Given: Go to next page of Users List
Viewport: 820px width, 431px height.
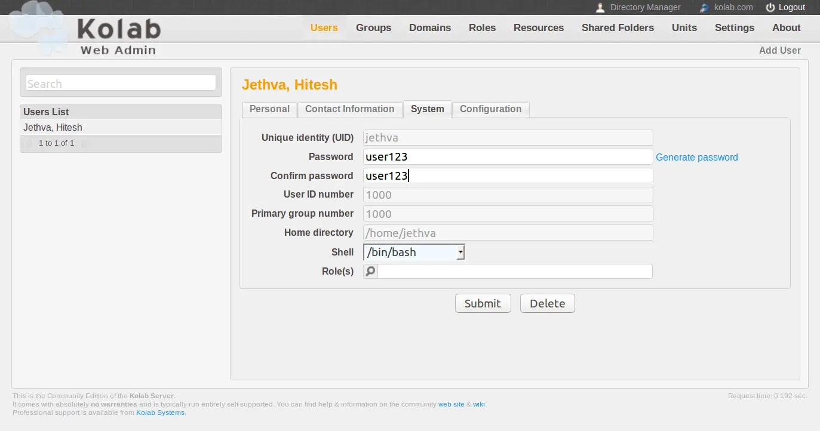Looking at the screenshot, I should pyautogui.click(x=84, y=143).
